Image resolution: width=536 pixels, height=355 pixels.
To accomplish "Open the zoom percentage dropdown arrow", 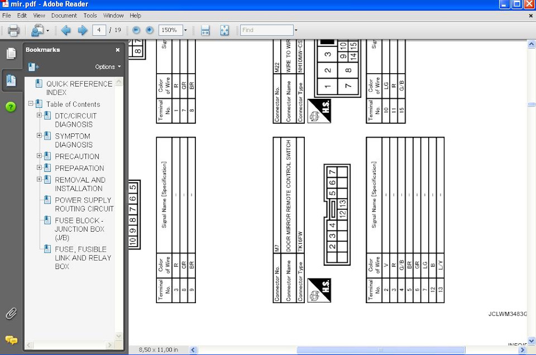I will [x=185, y=30].
